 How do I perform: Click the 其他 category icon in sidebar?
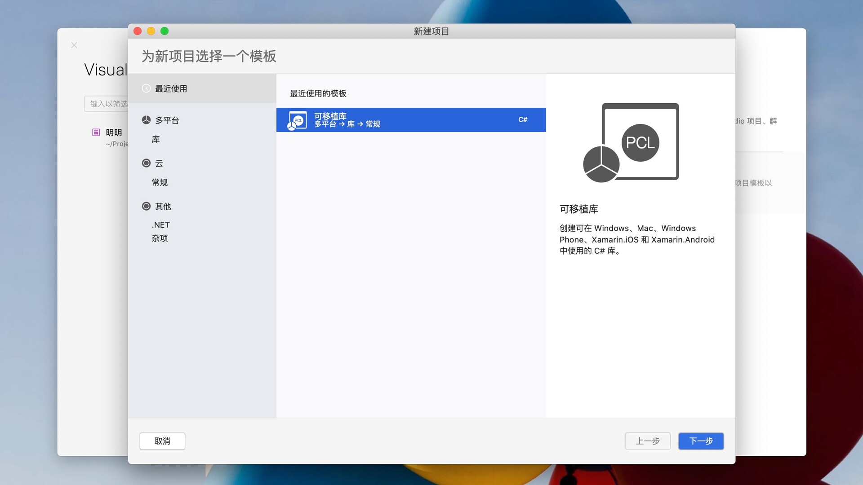click(146, 206)
